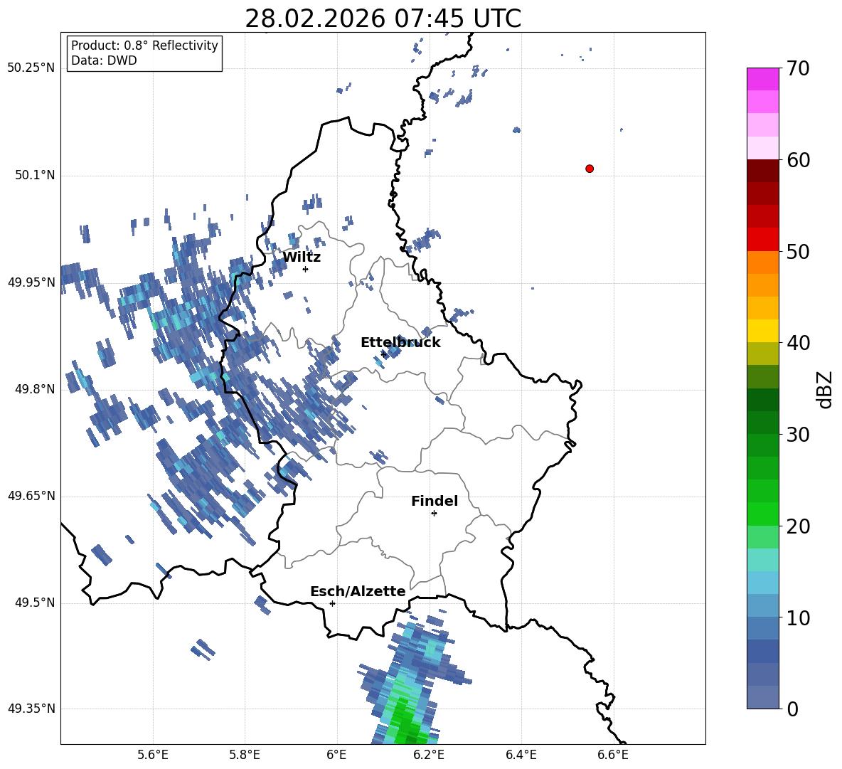This screenshot has width=842, height=769.
Task: Click the 60 tick label on colorbar
Action: [x=798, y=160]
